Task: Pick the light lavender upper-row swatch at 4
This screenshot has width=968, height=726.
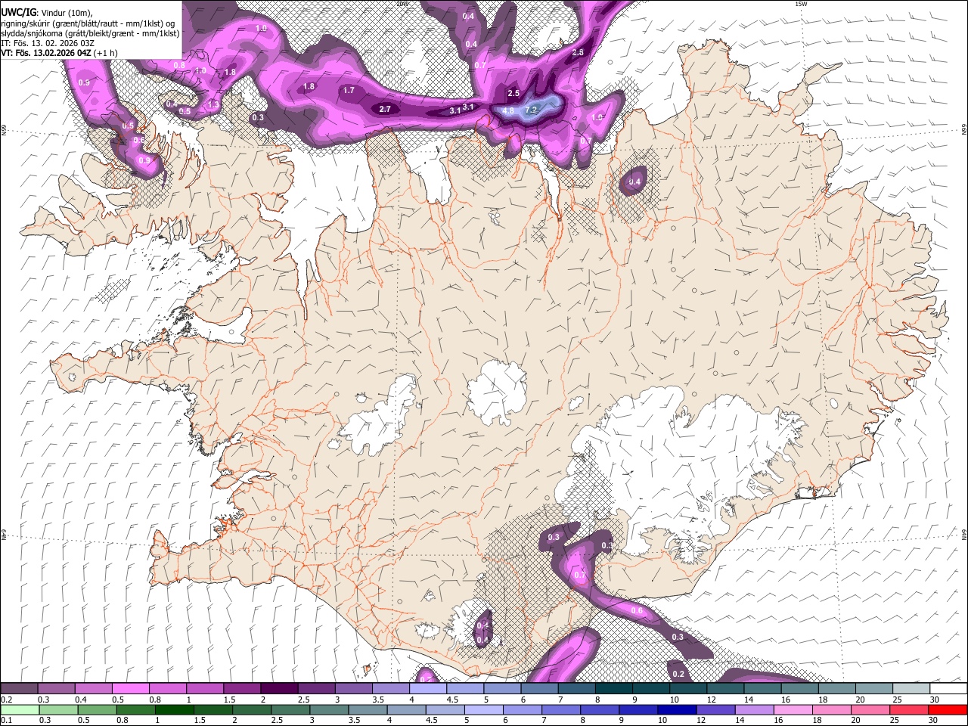Action: point(428,688)
